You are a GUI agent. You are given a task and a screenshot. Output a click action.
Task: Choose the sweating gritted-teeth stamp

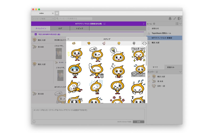[138, 87]
